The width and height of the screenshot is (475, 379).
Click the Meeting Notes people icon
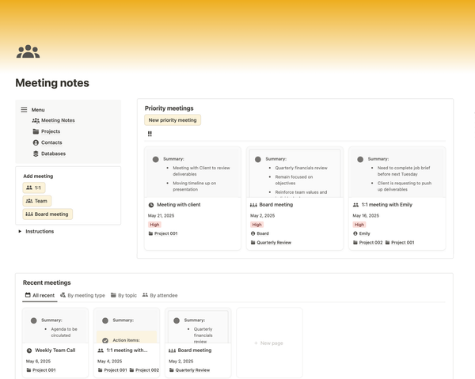(36, 120)
